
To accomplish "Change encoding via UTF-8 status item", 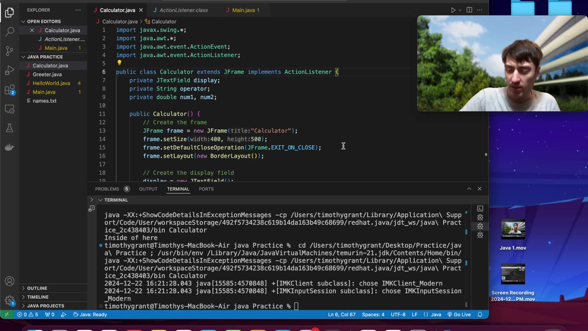I will 398,314.
